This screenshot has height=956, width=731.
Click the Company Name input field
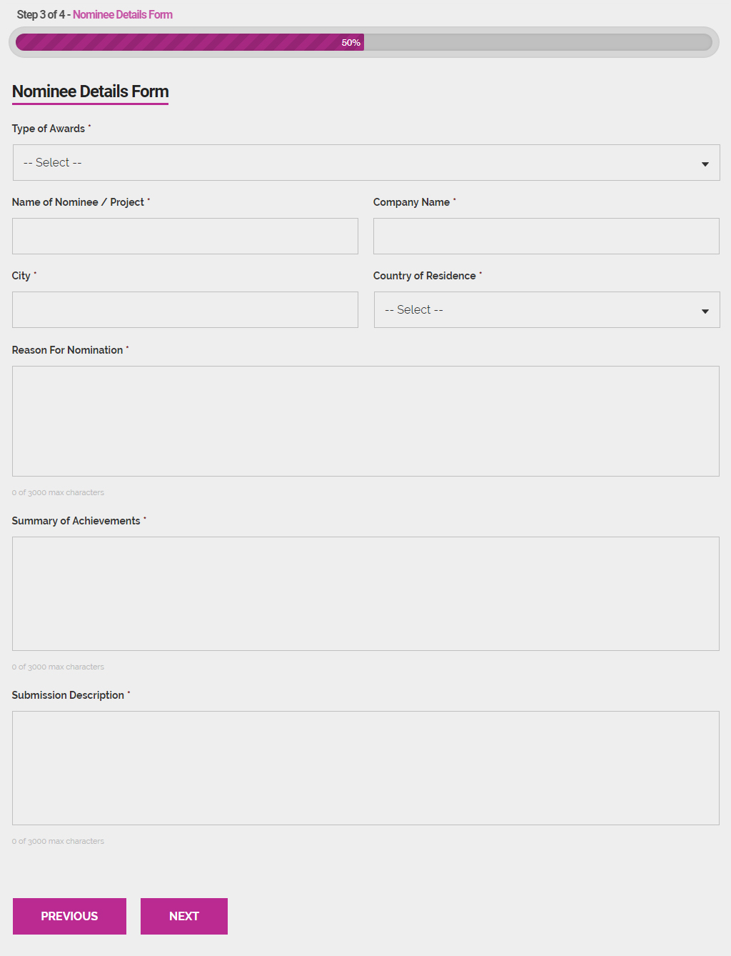pos(546,236)
